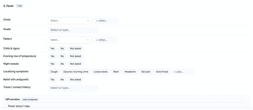Select No for Relief with antipyretic

[62, 80]
